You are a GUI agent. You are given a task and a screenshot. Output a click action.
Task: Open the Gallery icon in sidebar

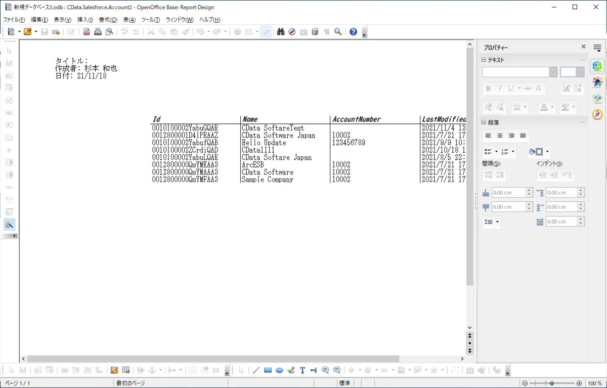tap(597, 98)
